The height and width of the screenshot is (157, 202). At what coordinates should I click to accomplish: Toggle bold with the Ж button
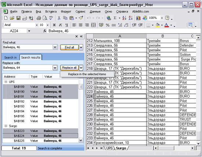(x=54, y=25)
